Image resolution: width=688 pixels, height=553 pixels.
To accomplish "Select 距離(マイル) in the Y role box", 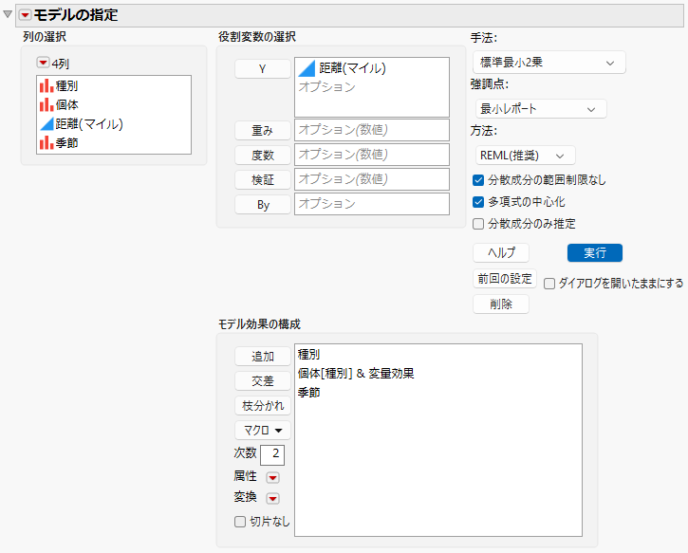I will point(343,68).
